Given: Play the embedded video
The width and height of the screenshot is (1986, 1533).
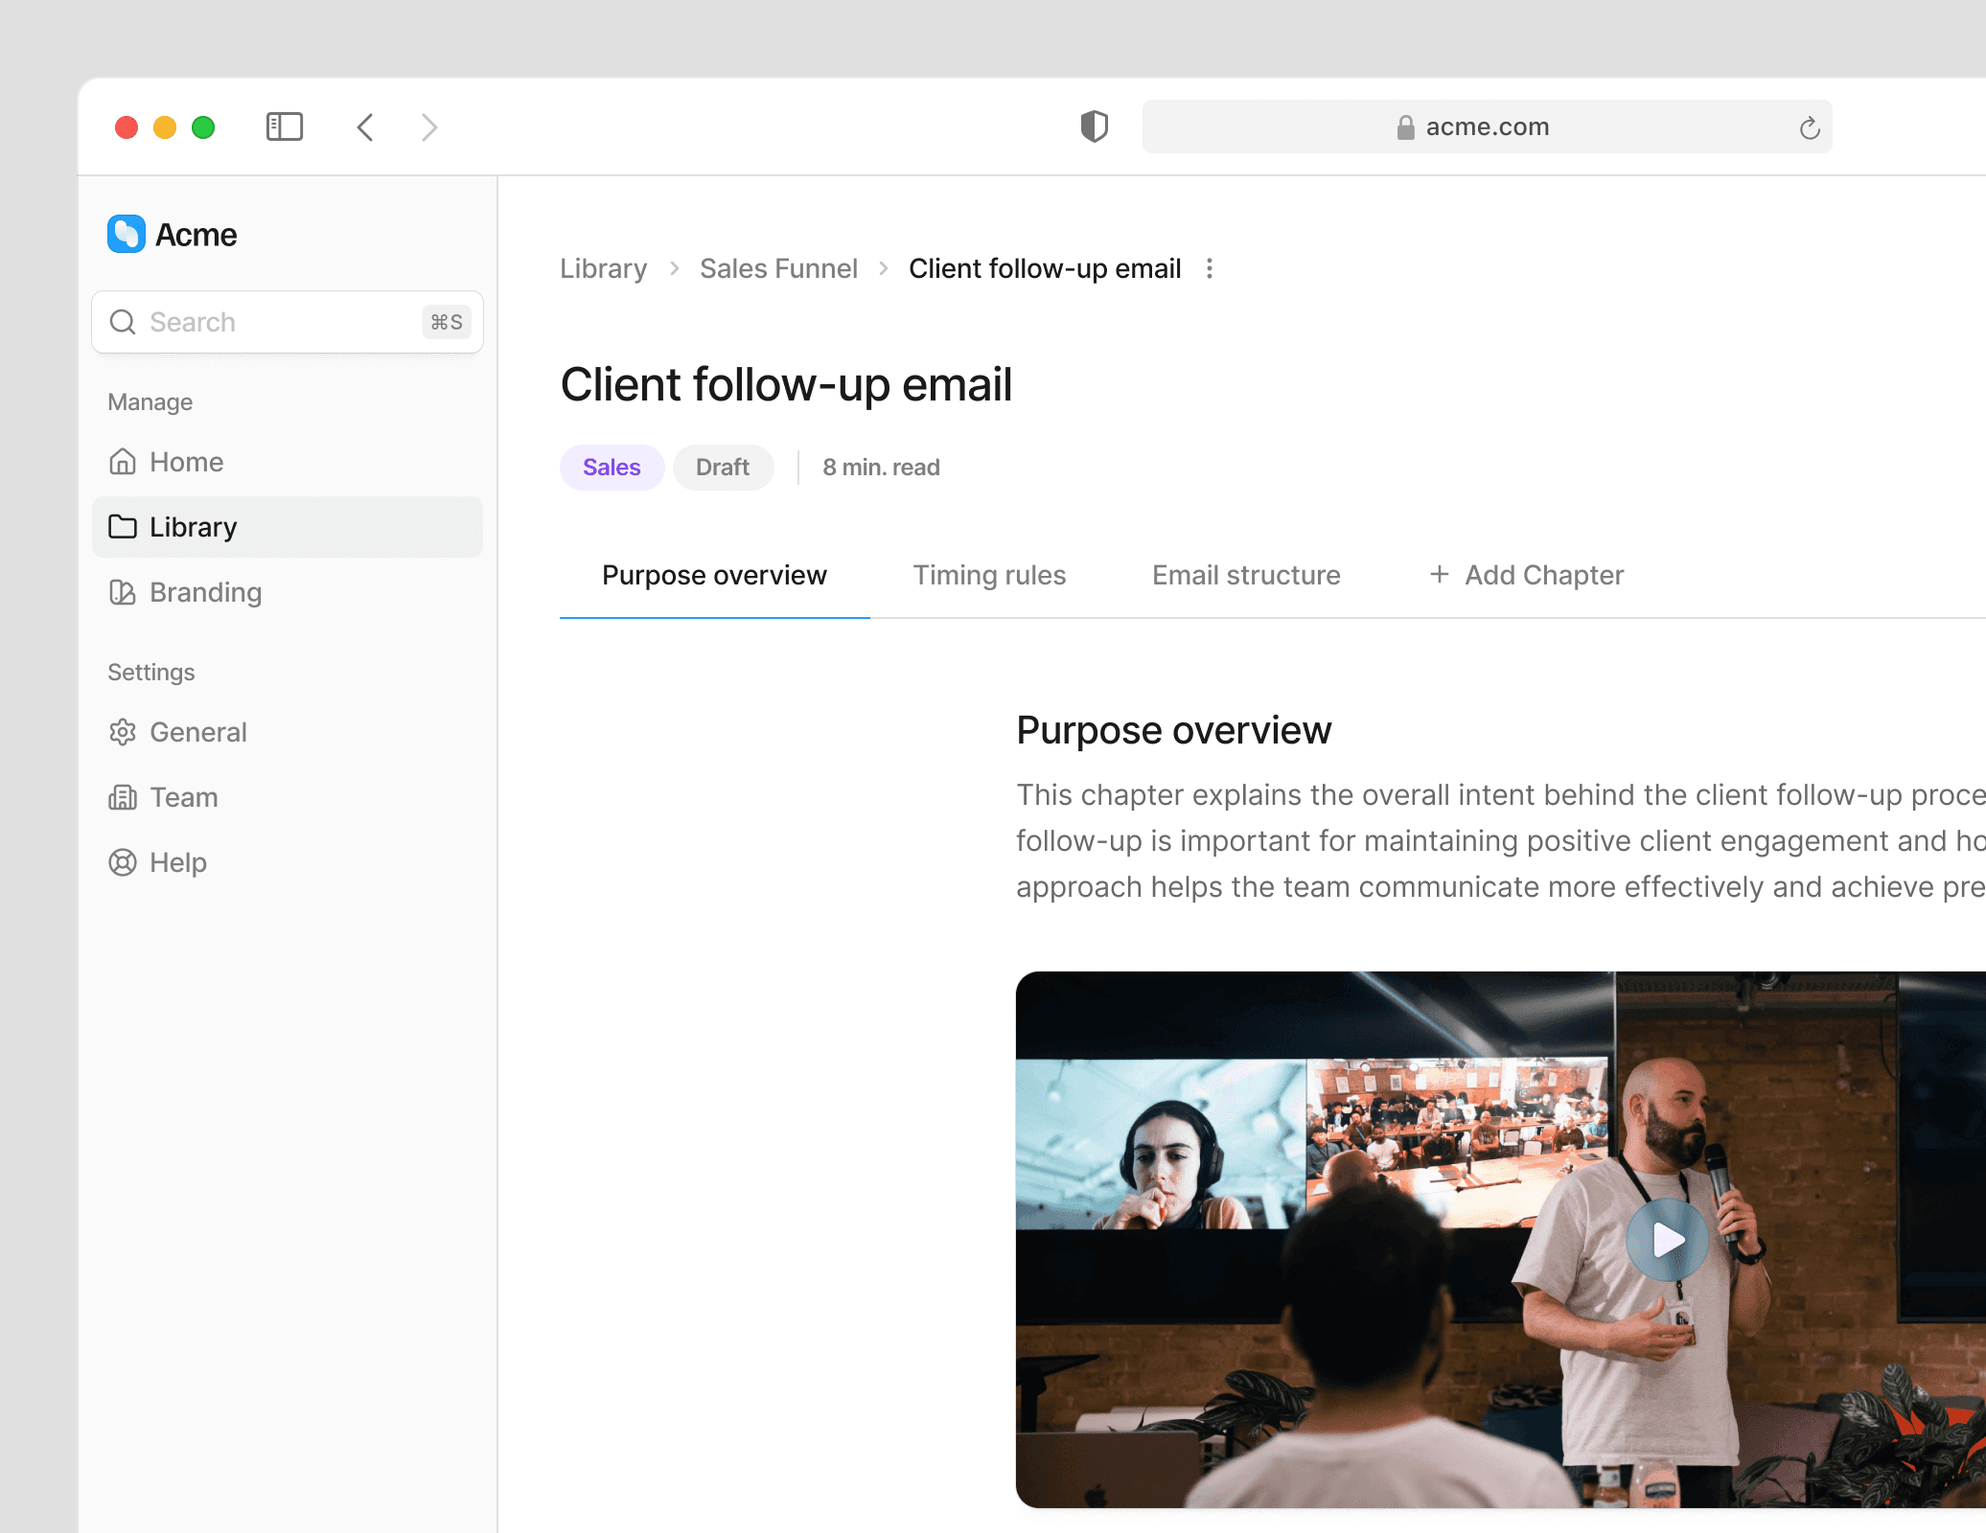Looking at the screenshot, I should pos(1667,1240).
